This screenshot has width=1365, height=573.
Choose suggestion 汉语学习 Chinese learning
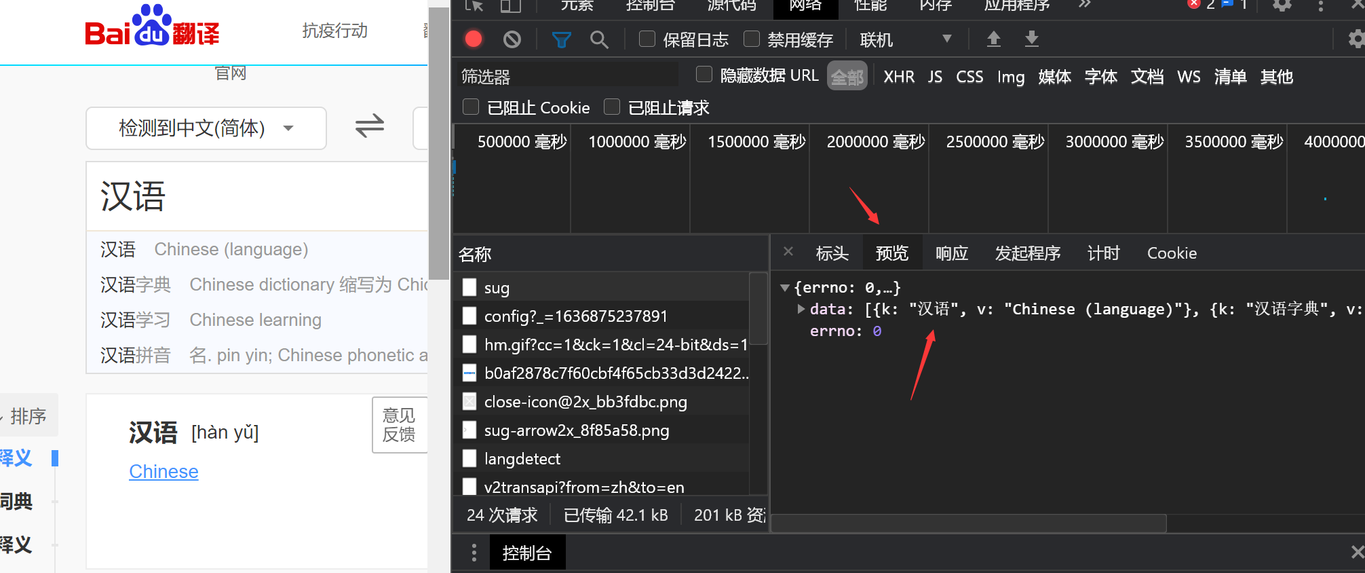click(258, 320)
